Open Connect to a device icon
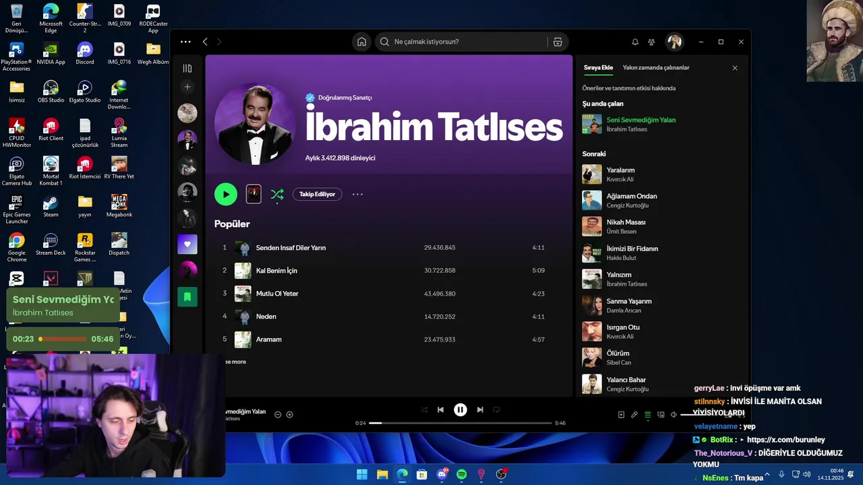The width and height of the screenshot is (863, 485). [661, 415]
